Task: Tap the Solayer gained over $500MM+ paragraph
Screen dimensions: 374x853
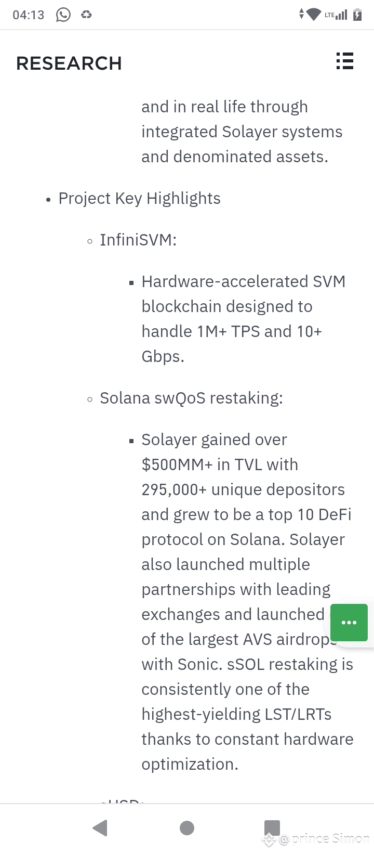Action: [247, 602]
